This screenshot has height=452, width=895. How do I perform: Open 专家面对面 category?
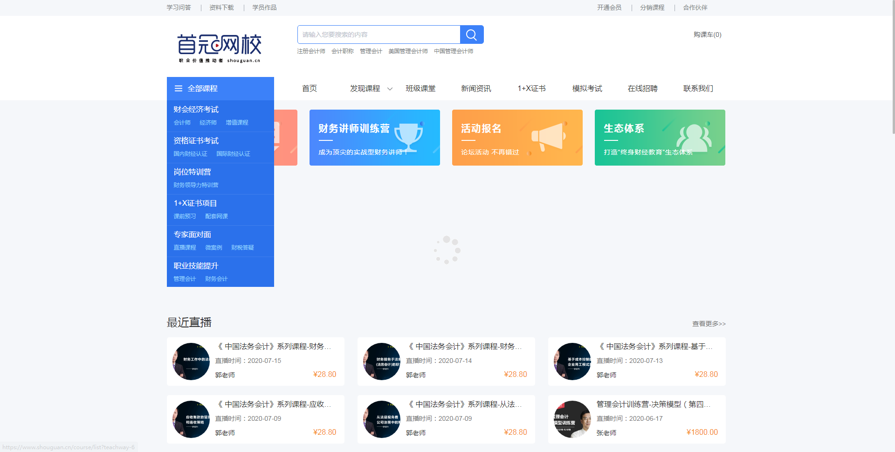192,234
